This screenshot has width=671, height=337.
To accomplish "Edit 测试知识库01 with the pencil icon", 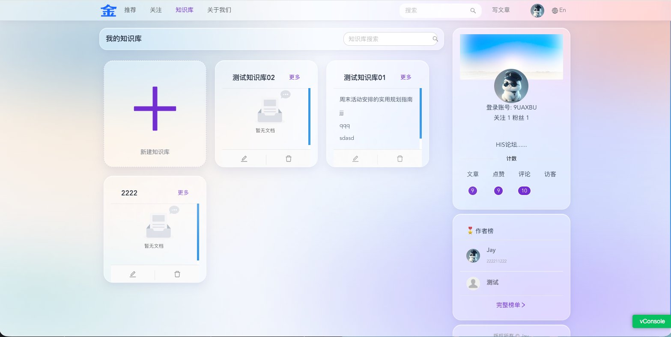I will click(x=355, y=159).
